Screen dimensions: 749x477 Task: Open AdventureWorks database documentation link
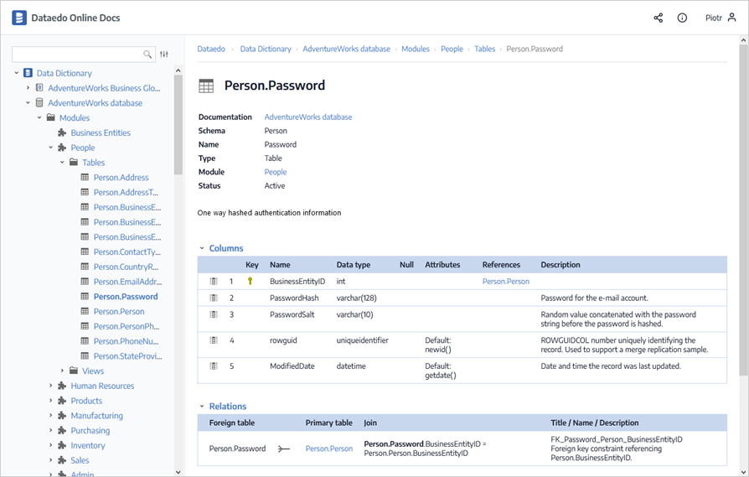click(307, 117)
